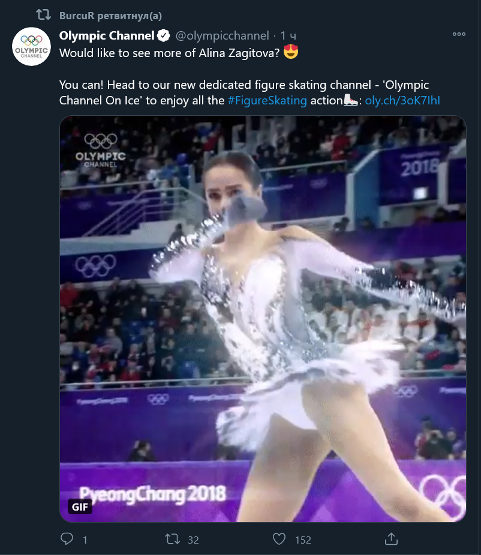Click the heart-eyes emoji in tweet text
The height and width of the screenshot is (555, 481).
[291, 53]
